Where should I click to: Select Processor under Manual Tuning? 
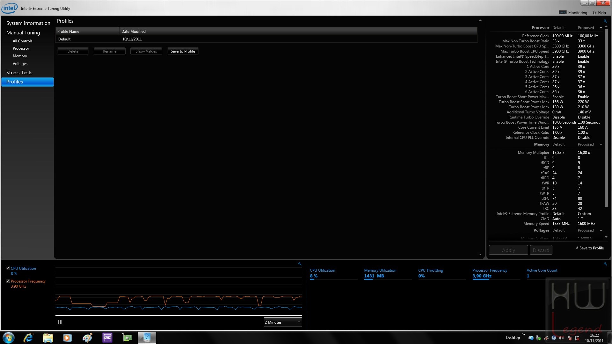click(21, 48)
